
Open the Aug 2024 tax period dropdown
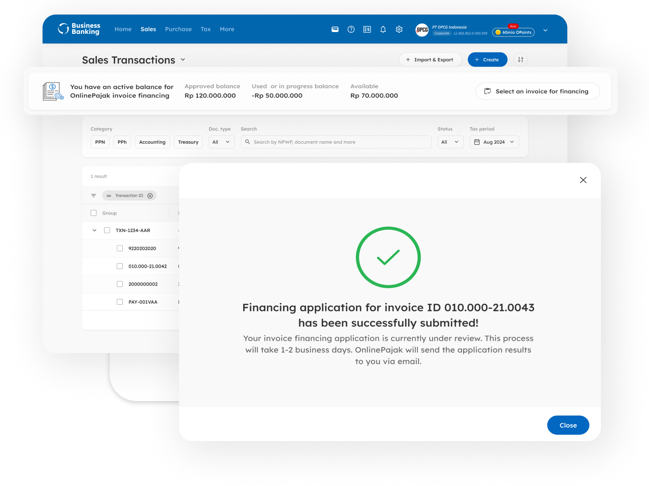click(x=494, y=142)
